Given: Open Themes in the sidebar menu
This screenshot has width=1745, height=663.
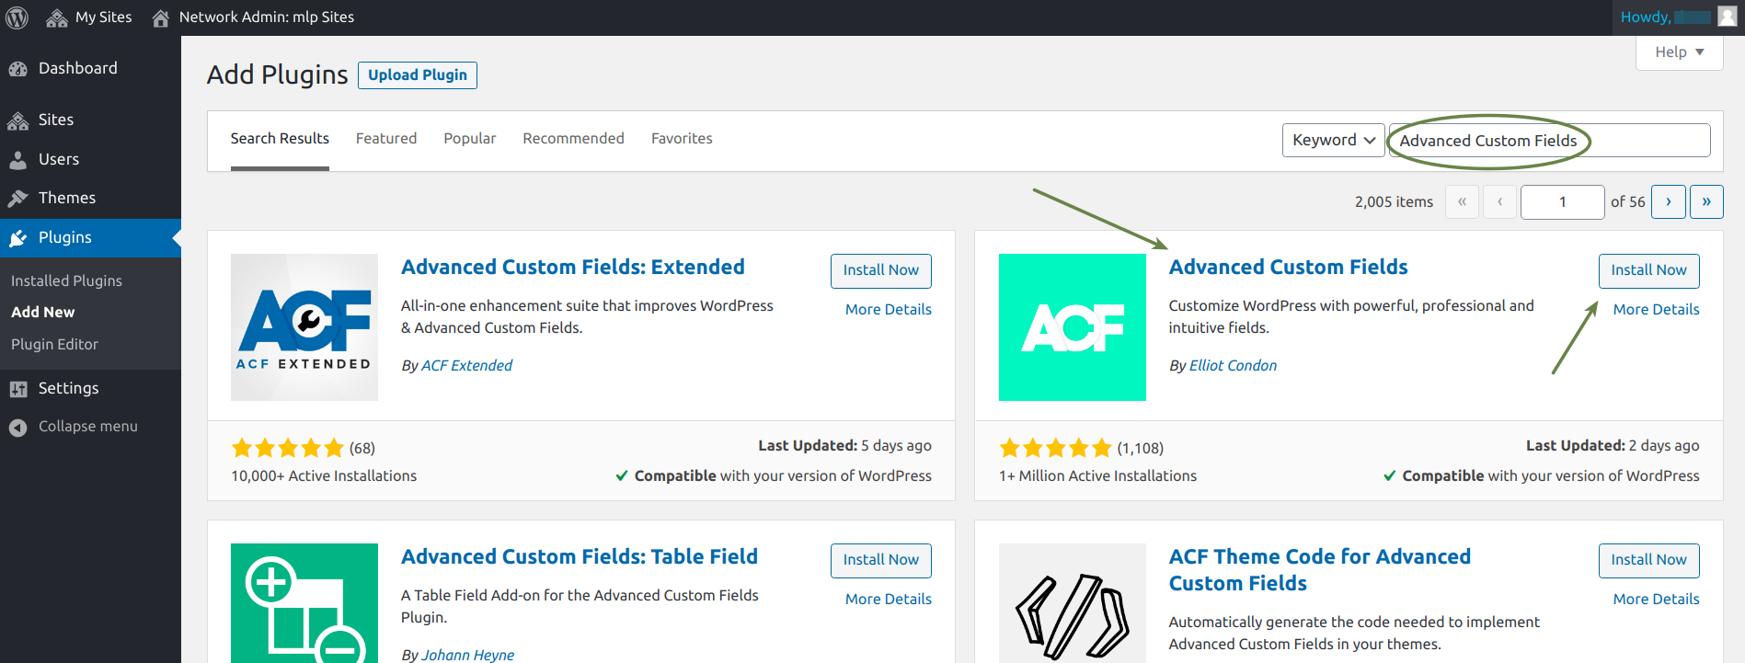Looking at the screenshot, I should point(67,199).
